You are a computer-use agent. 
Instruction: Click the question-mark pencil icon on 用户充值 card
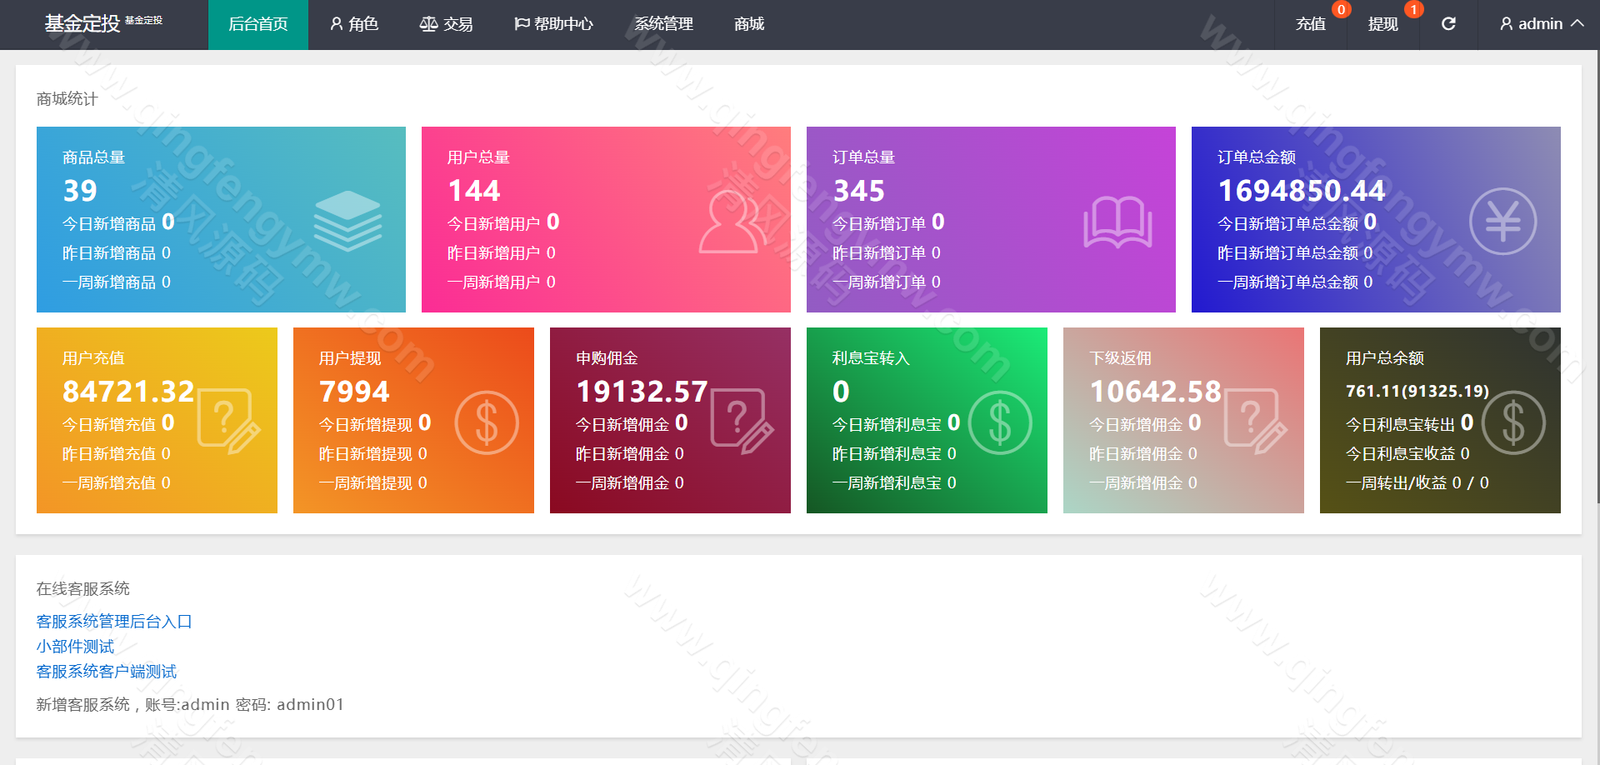225,422
